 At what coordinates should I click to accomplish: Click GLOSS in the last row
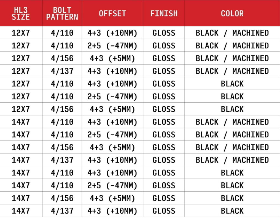[164, 211]
